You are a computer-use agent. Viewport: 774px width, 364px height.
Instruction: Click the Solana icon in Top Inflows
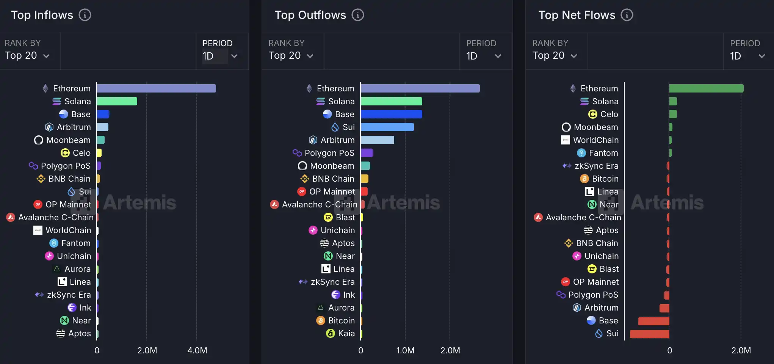point(57,101)
